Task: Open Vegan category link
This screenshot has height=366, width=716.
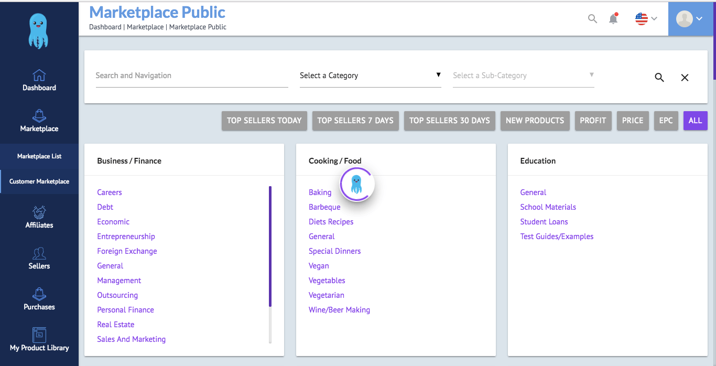Action: click(319, 266)
